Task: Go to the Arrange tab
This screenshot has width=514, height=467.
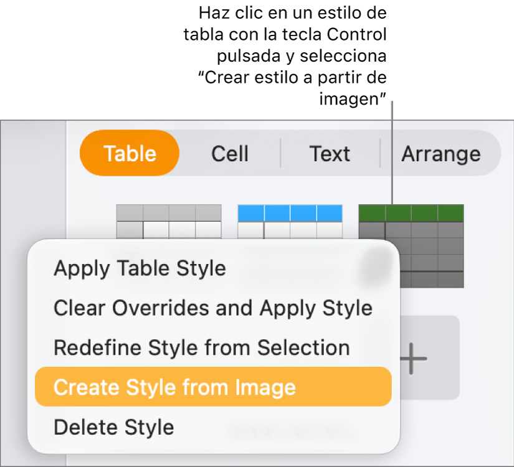Action: click(x=440, y=154)
